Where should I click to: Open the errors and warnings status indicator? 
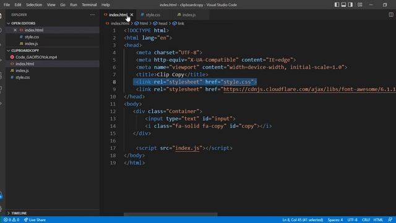coord(11,220)
